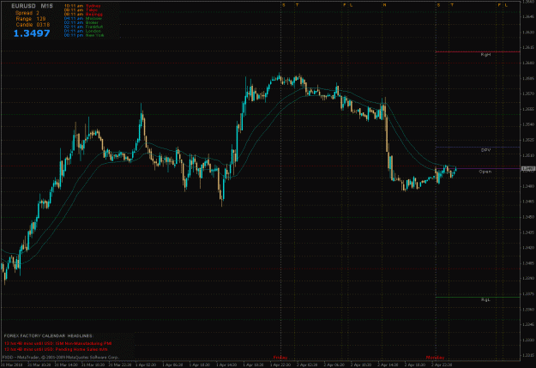Select the Frankfurt session clock row

(x=83, y=27)
